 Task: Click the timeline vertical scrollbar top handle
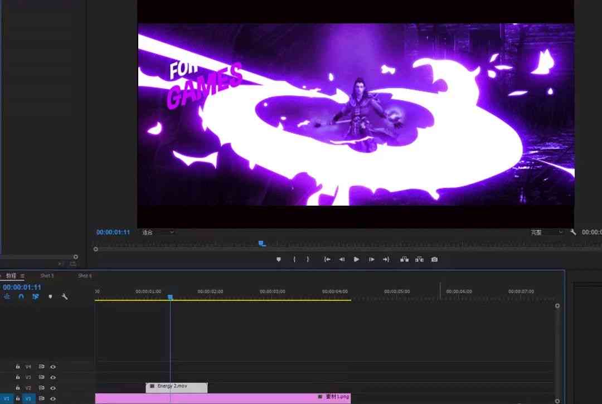tap(557, 306)
